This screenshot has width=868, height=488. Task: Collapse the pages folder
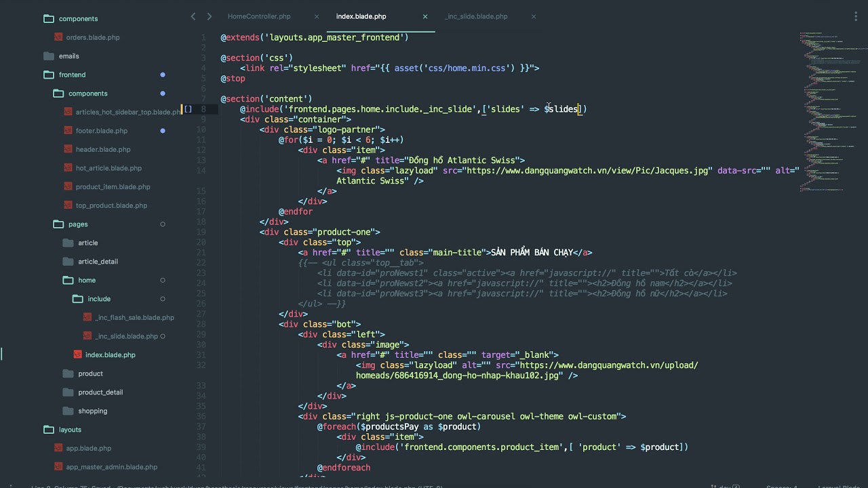tap(58, 224)
